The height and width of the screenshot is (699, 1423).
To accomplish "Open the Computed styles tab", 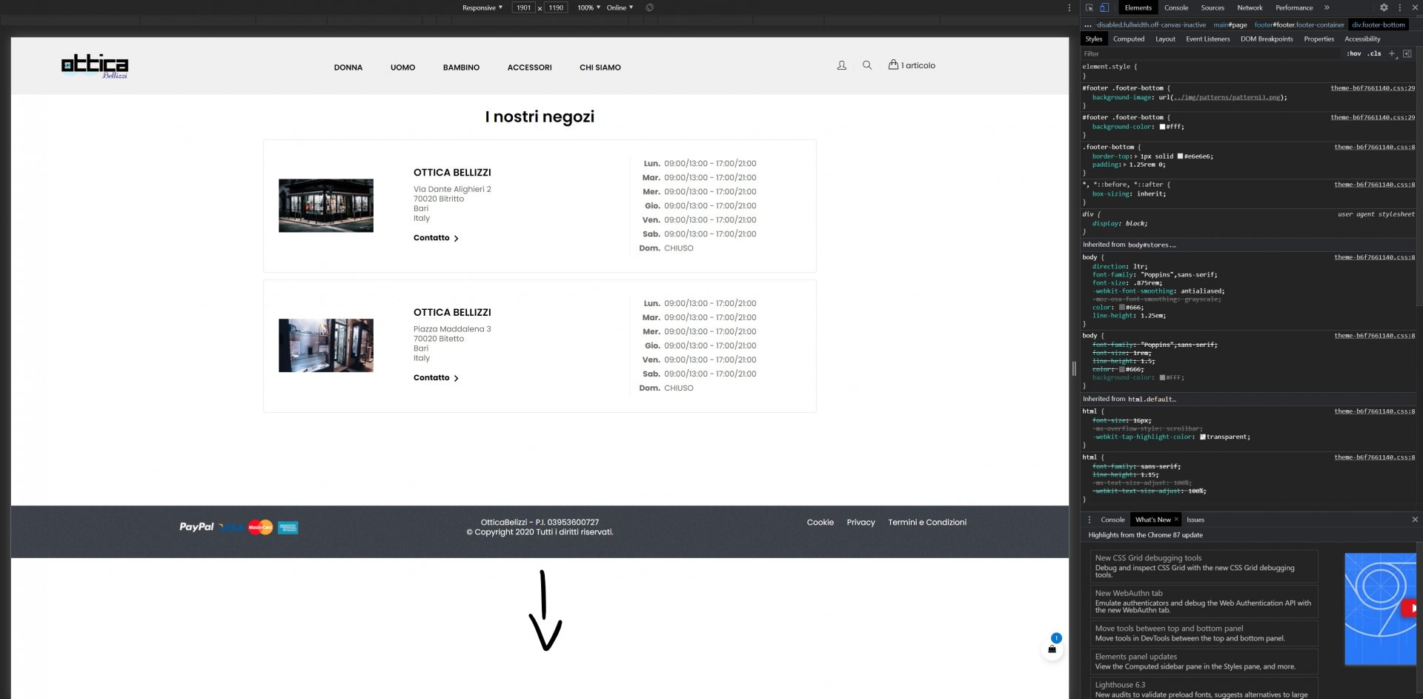I will (x=1129, y=39).
